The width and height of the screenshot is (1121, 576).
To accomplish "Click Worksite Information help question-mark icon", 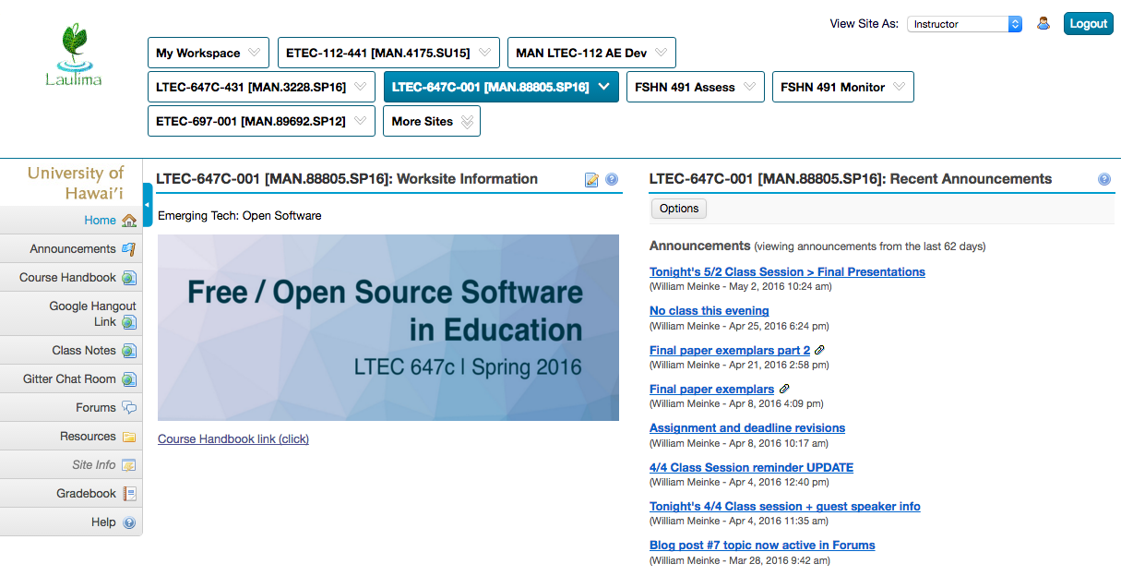I will (x=611, y=180).
